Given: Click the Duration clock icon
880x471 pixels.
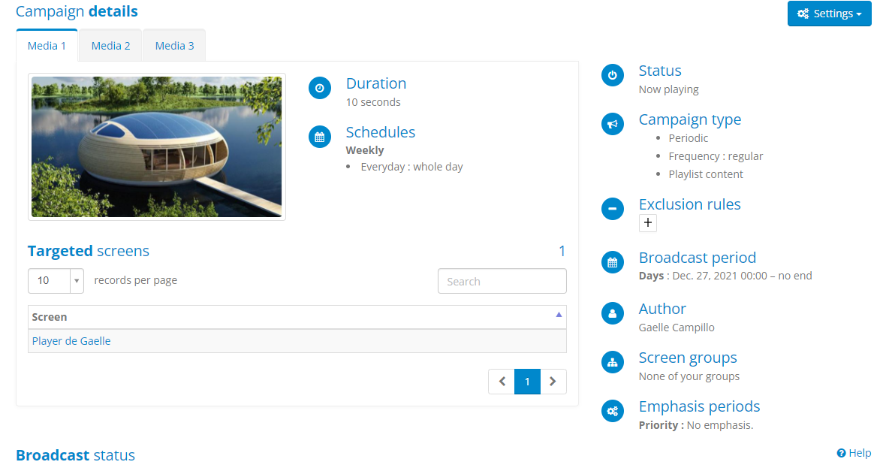Looking at the screenshot, I should [x=320, y=88].
